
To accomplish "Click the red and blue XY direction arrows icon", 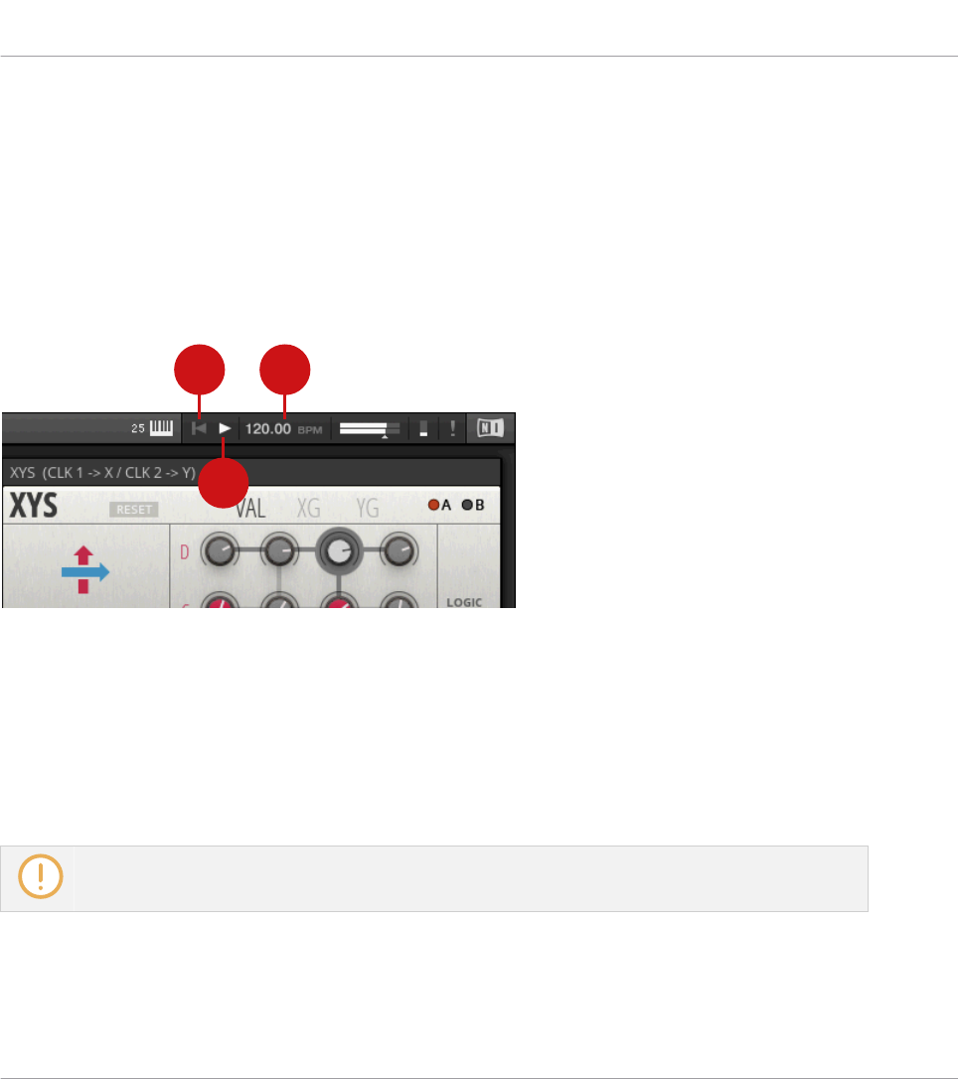I will [x=84, y=570].
